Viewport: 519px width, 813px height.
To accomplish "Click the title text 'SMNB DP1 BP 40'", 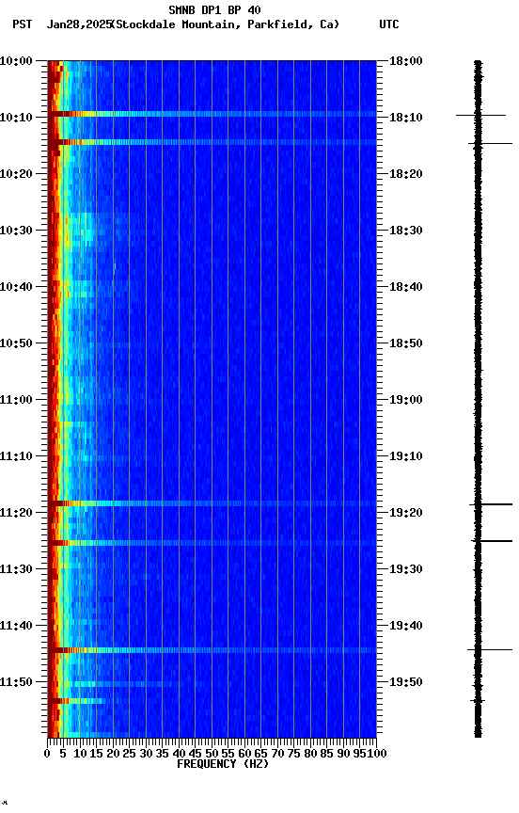I will 214,9.
